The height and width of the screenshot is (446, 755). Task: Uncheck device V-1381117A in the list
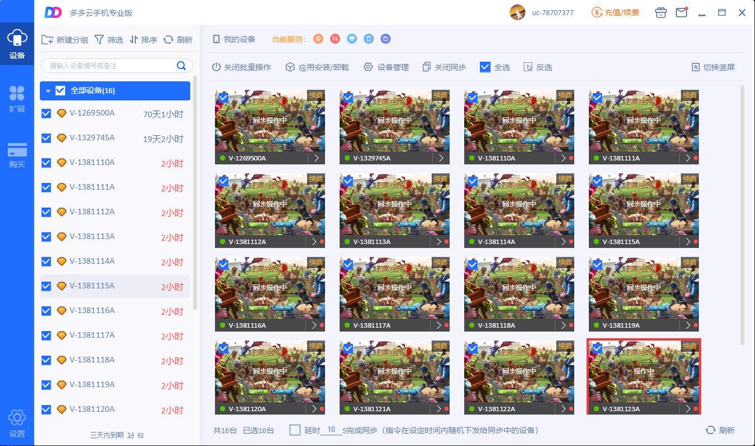tap(47, 335)
